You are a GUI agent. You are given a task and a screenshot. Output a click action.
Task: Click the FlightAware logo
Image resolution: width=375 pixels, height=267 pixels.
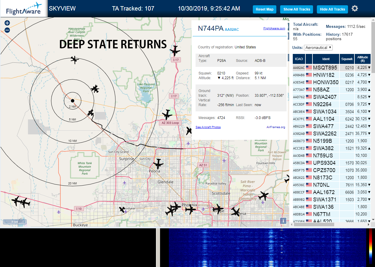[23, 9]
